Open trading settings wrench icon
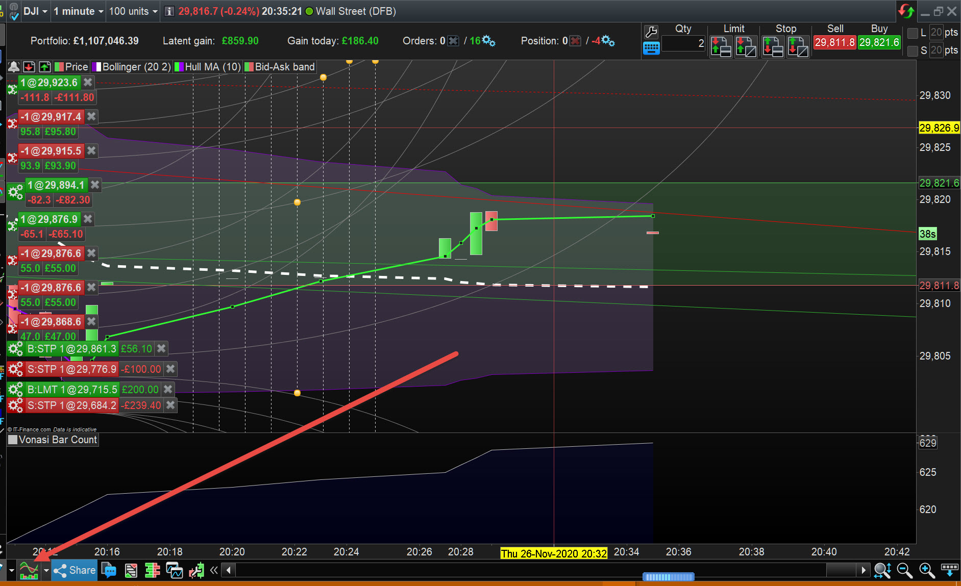 651,32
